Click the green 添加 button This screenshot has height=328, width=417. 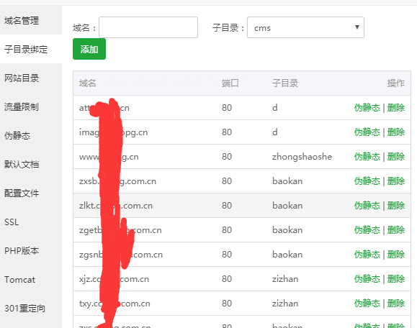(x=89, y=49)
